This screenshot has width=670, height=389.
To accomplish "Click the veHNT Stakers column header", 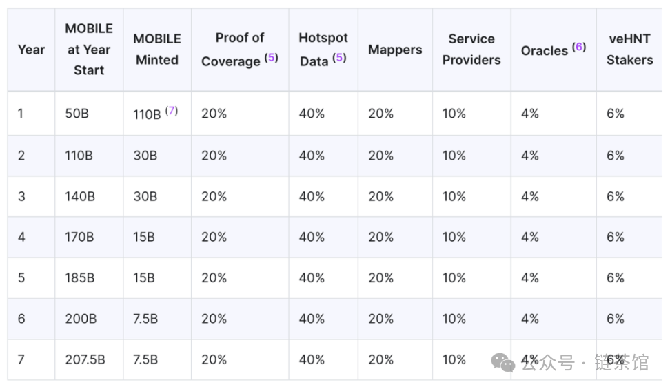I will click(629, 50).
